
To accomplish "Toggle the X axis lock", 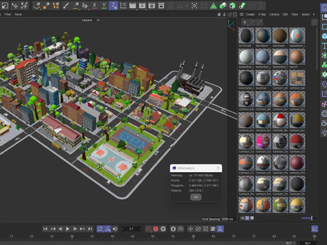I will 95,5.
